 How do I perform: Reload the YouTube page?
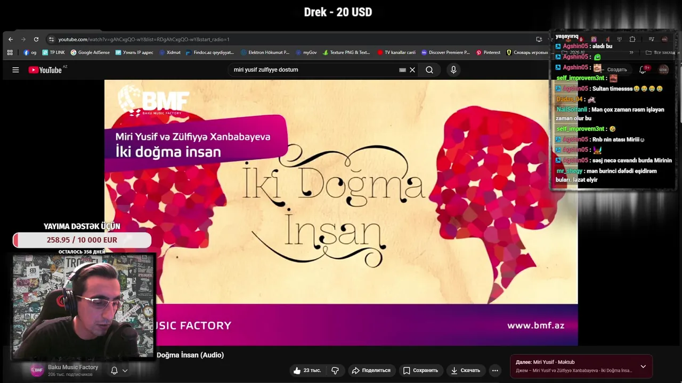(36, 39)
